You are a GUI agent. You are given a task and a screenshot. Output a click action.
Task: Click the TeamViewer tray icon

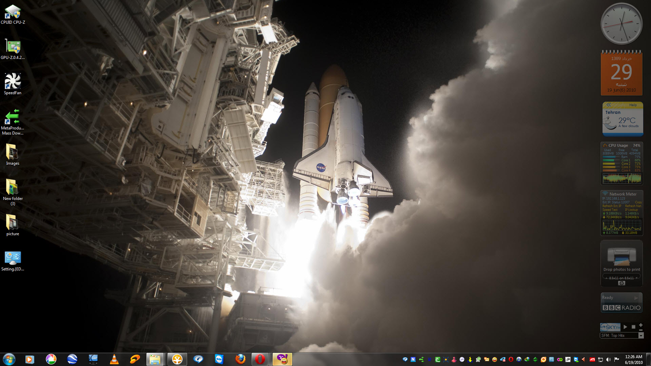click(x=576, y=360)
